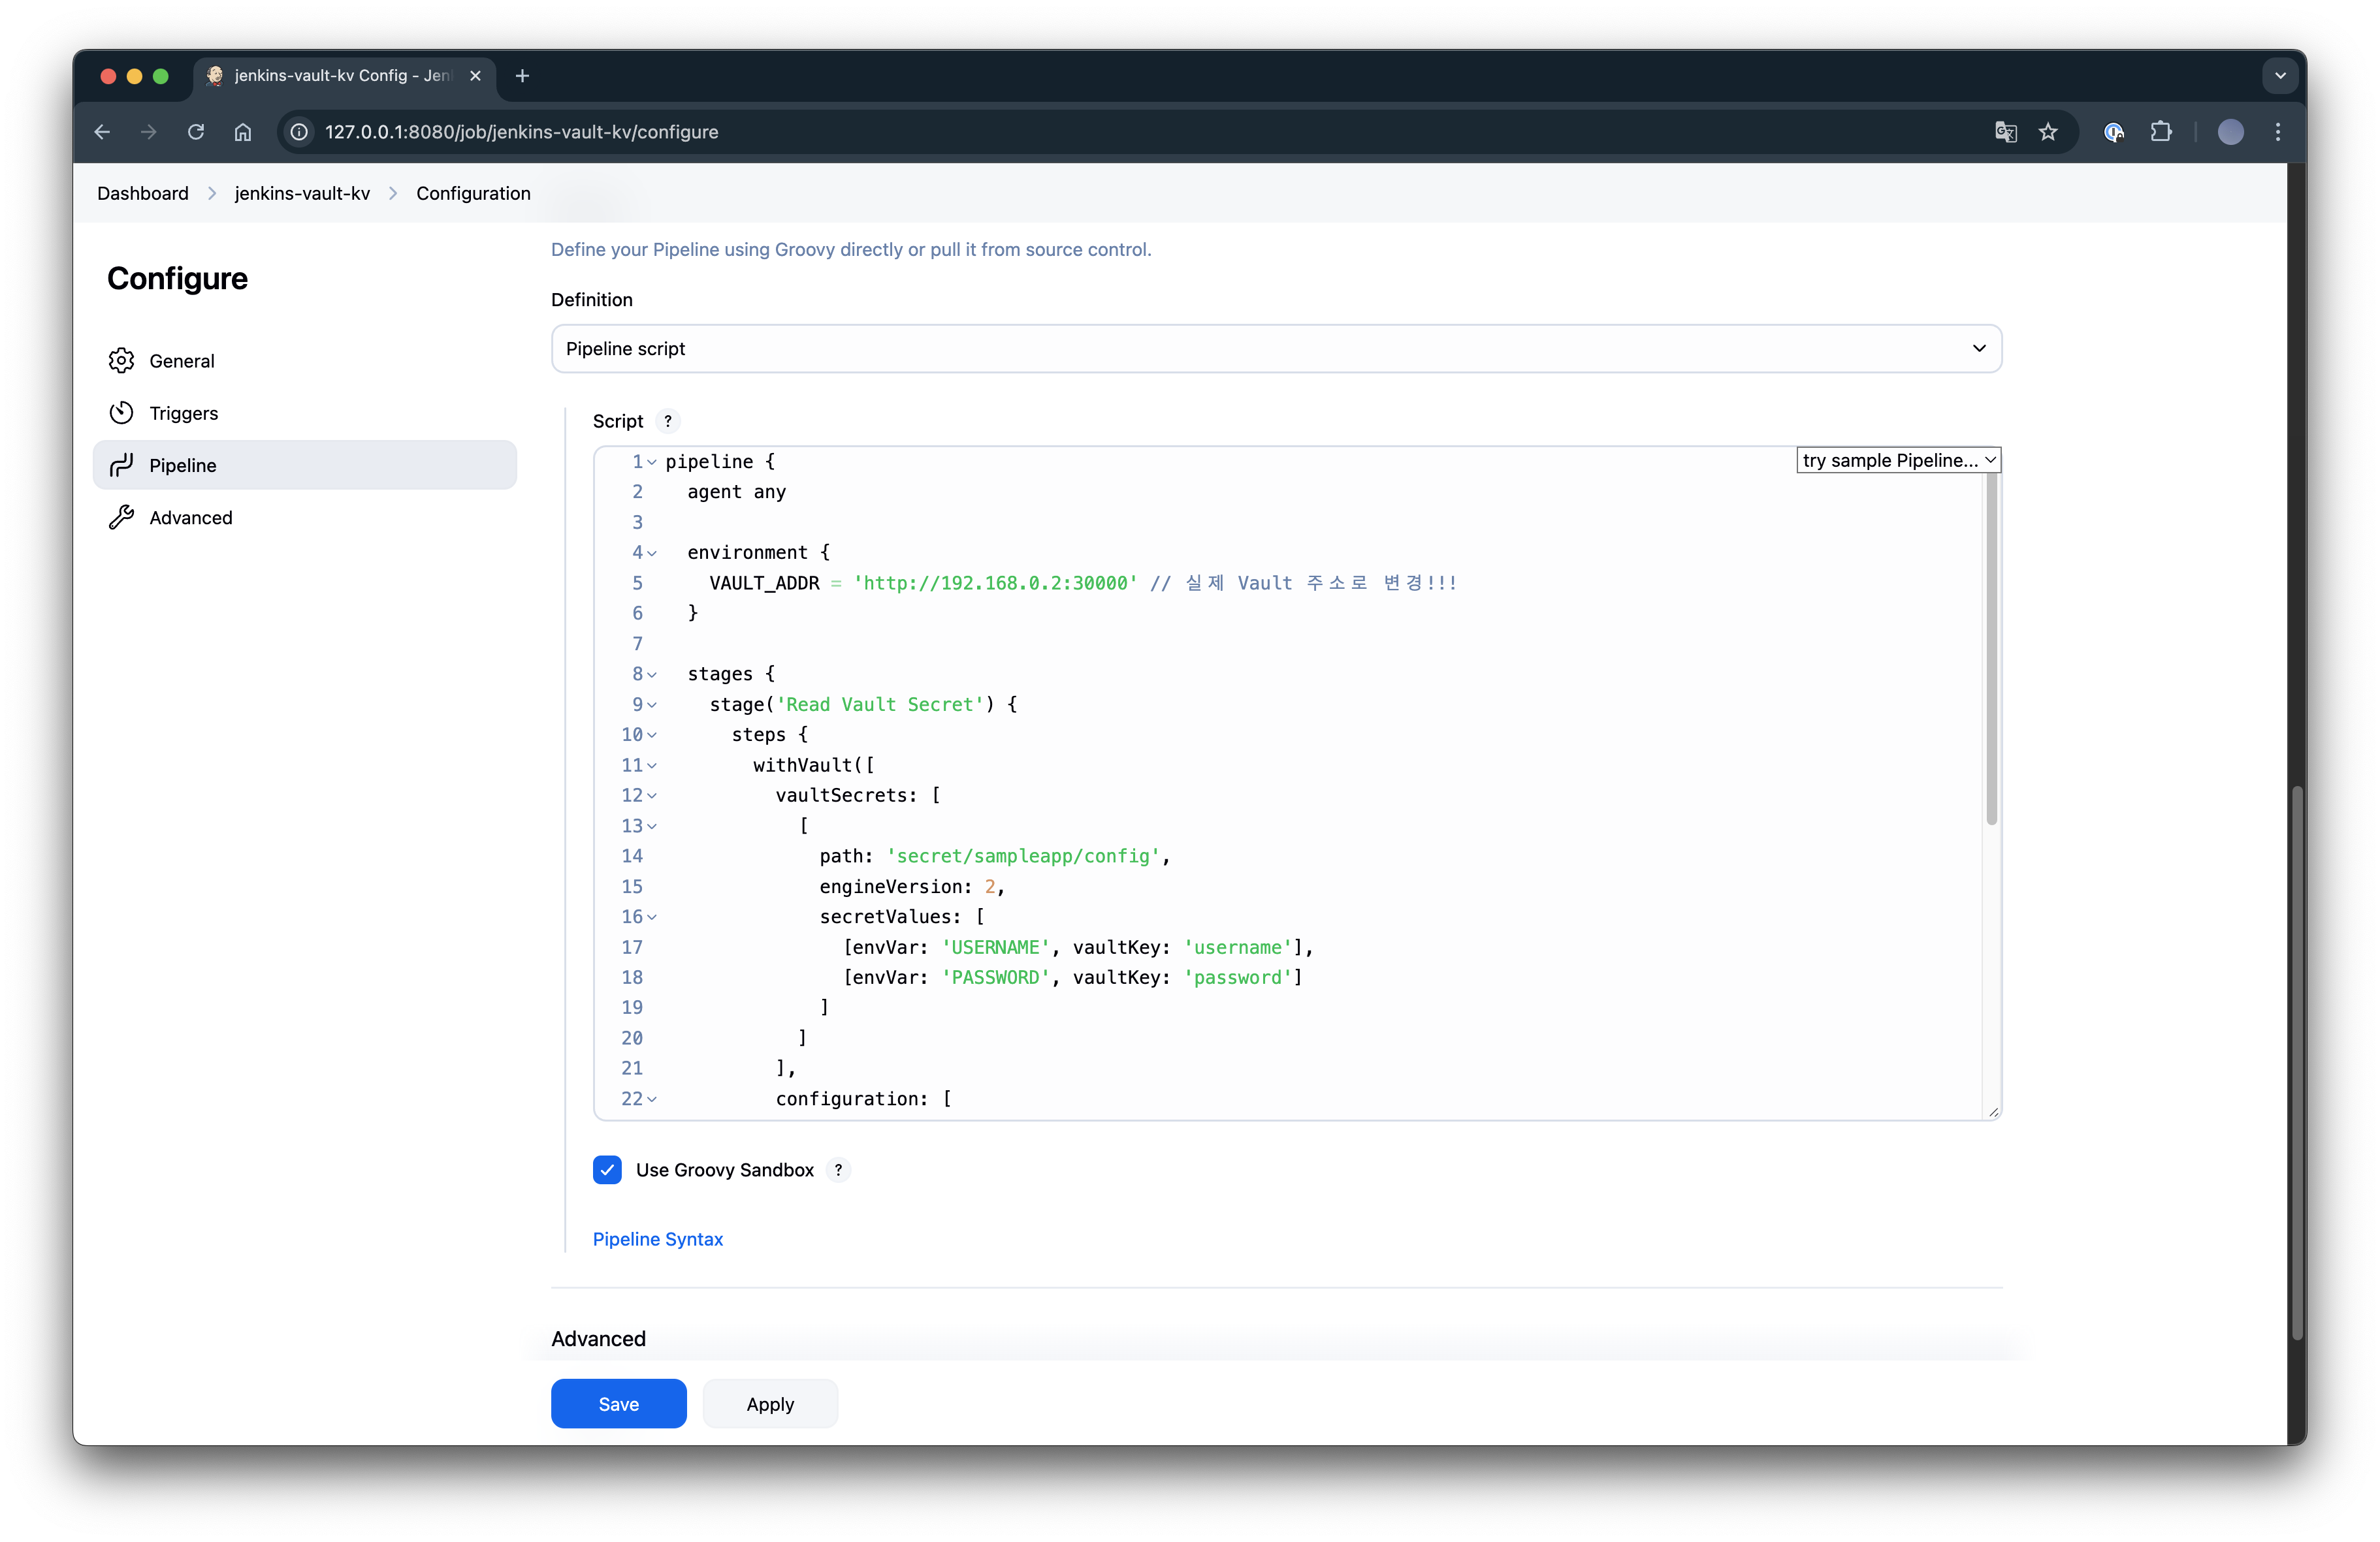The image size is (2380, 1542).
Task: Click the Save button
Action: [618, 1403]
